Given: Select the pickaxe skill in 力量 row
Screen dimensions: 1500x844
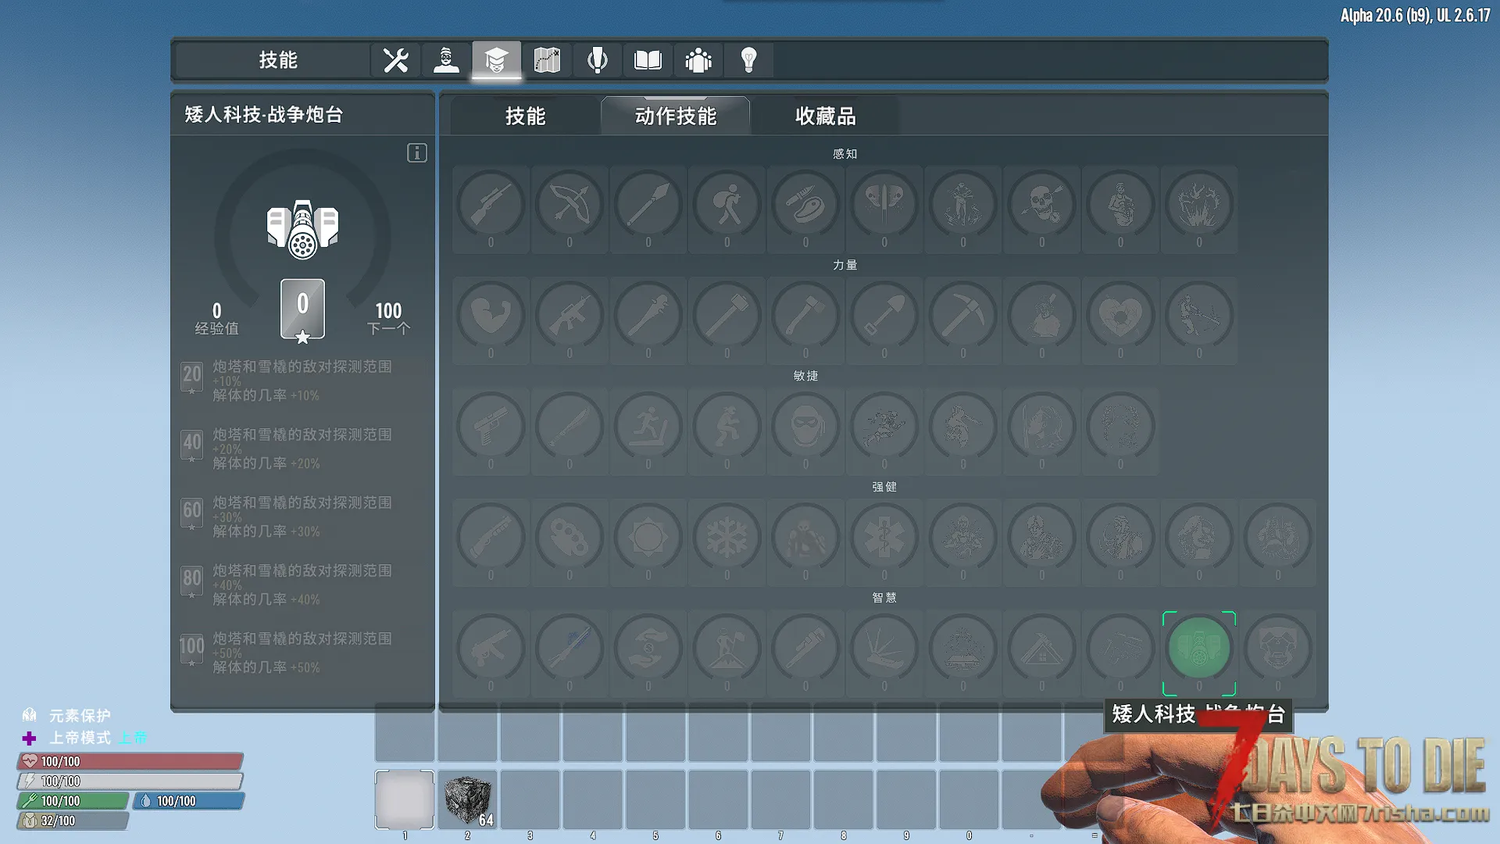Looking at the screenshot, I should (963, 319).
